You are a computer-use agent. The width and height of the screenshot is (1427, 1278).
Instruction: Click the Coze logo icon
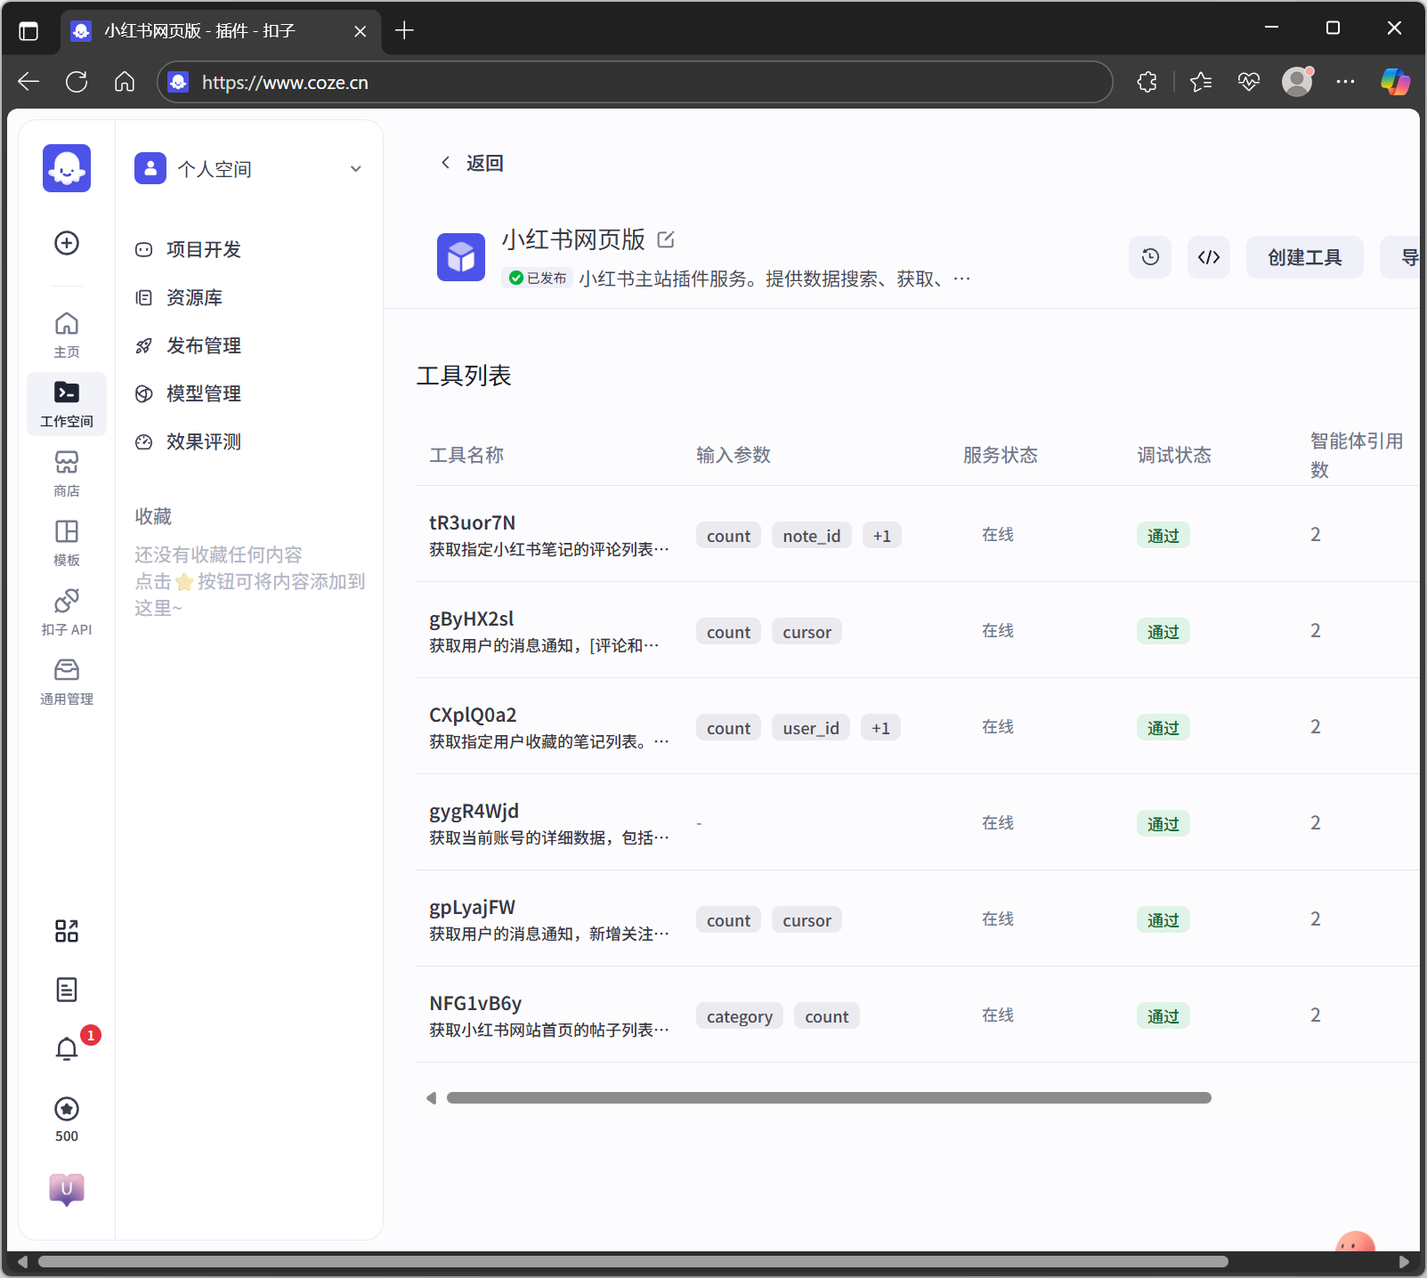pos(67,168)
